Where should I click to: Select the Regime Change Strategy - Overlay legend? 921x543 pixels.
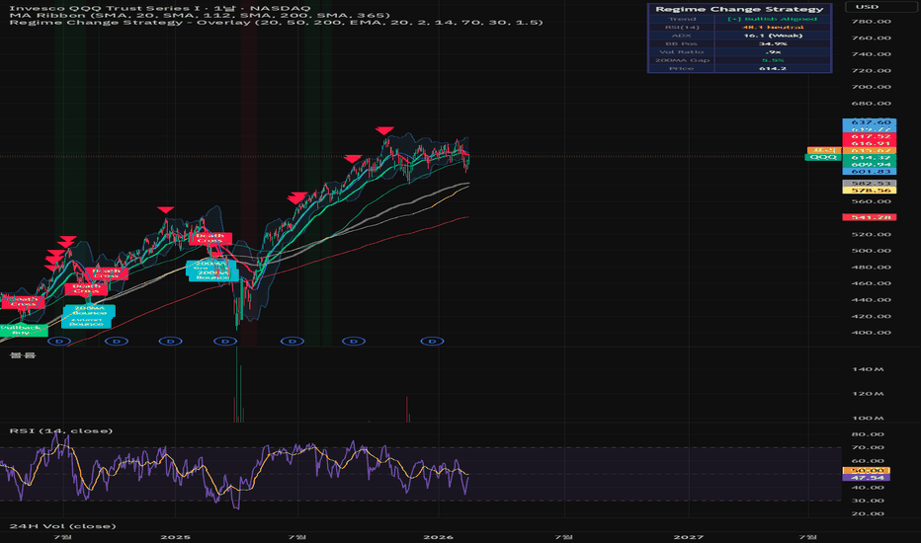(276, 23)
